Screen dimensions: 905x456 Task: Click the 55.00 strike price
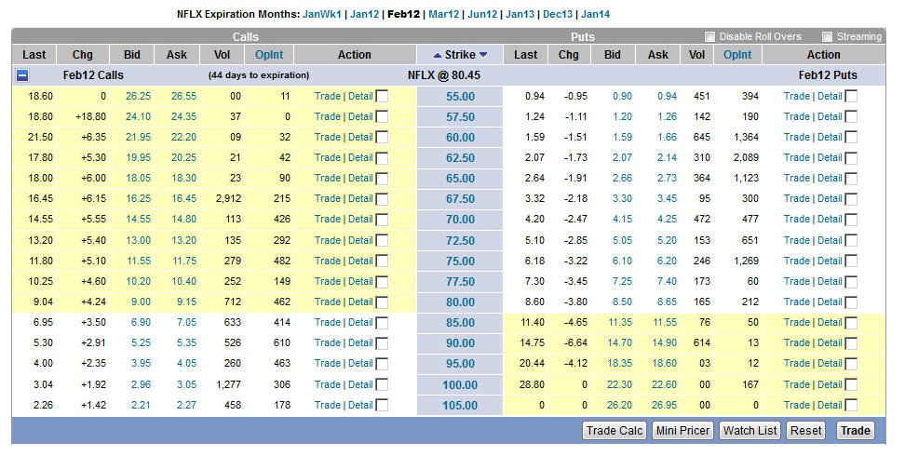click(460, 97)
